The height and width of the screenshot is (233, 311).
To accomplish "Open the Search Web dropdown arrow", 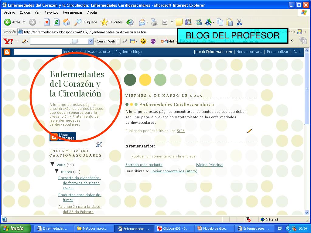I will pos(118,41).
